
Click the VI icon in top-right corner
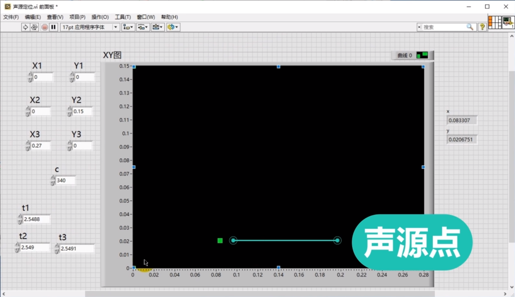508,22
